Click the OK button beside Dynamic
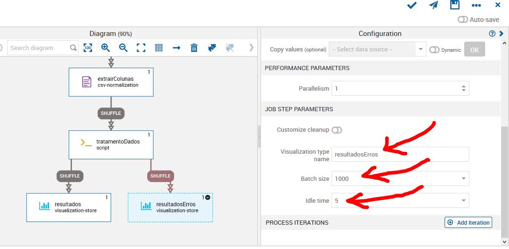 (474, 50)
